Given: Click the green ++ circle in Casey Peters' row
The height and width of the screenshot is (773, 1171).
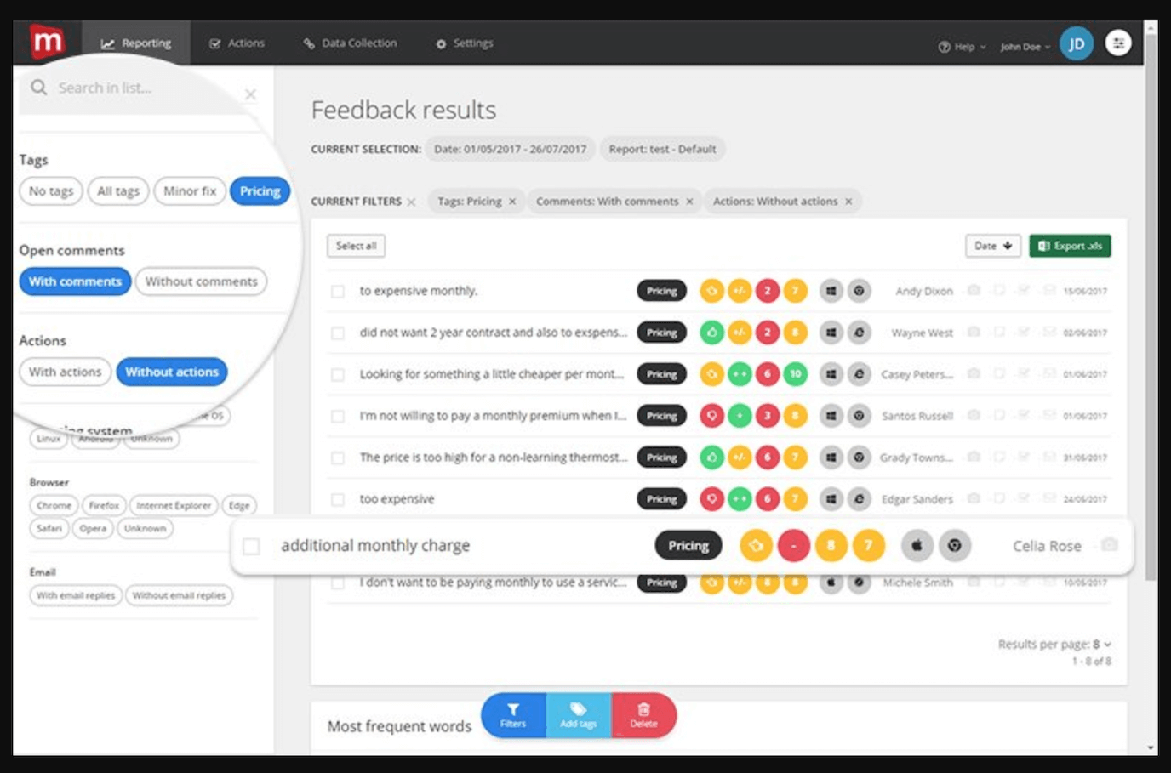Looking at the screenshot, I should point(740,374).
